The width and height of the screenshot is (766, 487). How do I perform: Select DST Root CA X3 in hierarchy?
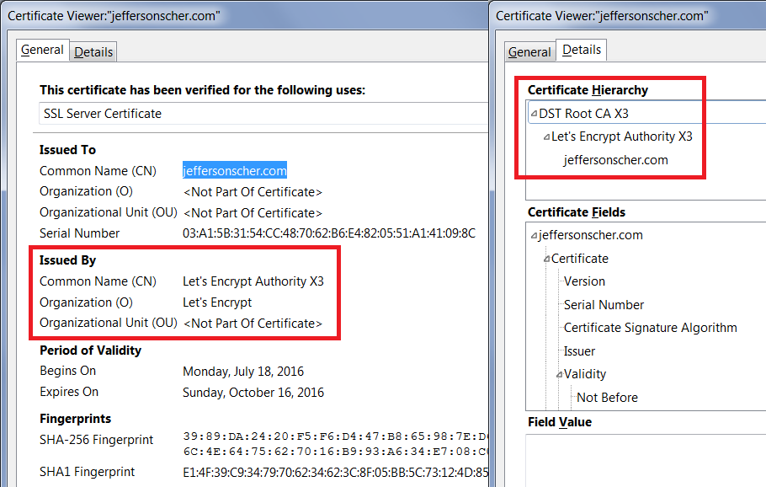point(584,114)
